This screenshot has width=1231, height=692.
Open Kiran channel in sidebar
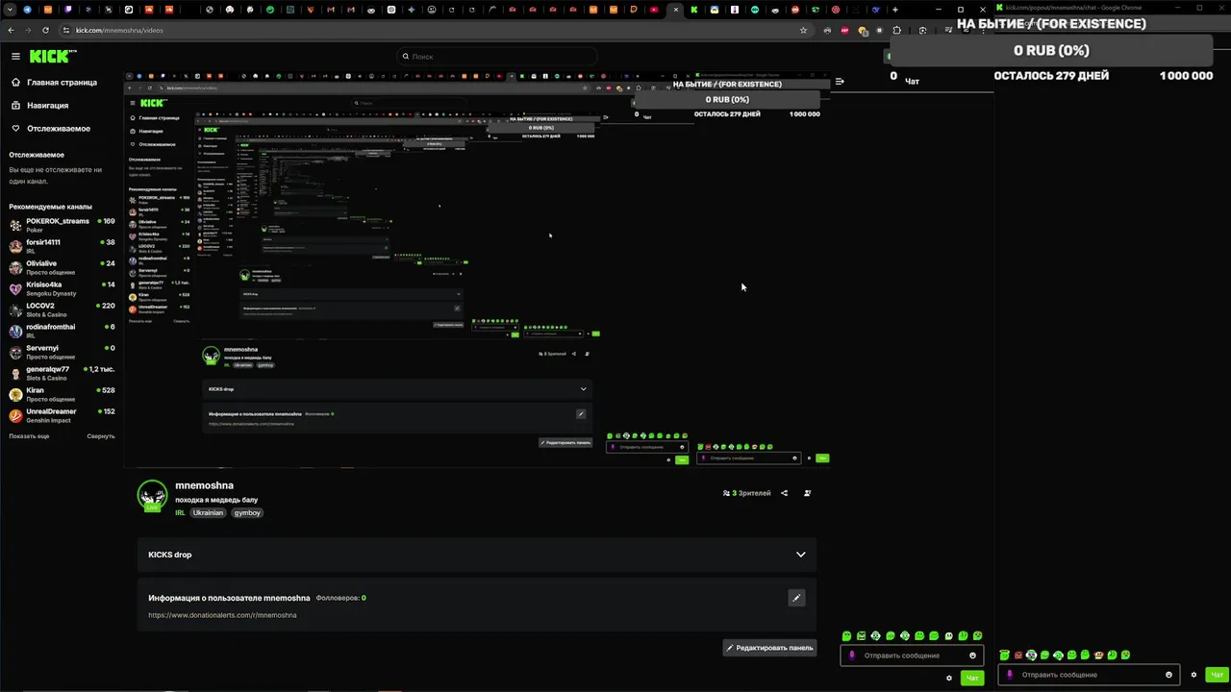click(62, 394)
